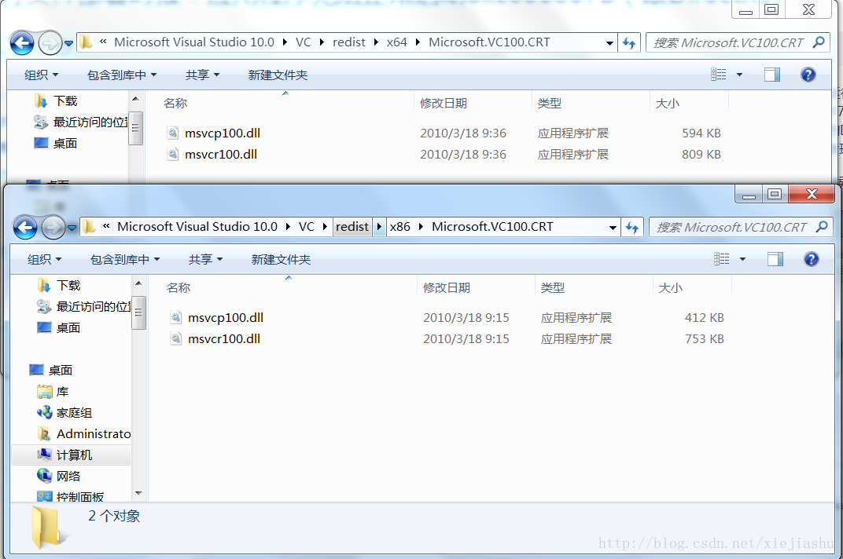This screenshot has width=843, height=559.
Task: Click search magnifier icon in x64 window
Action: coord(819,42)
